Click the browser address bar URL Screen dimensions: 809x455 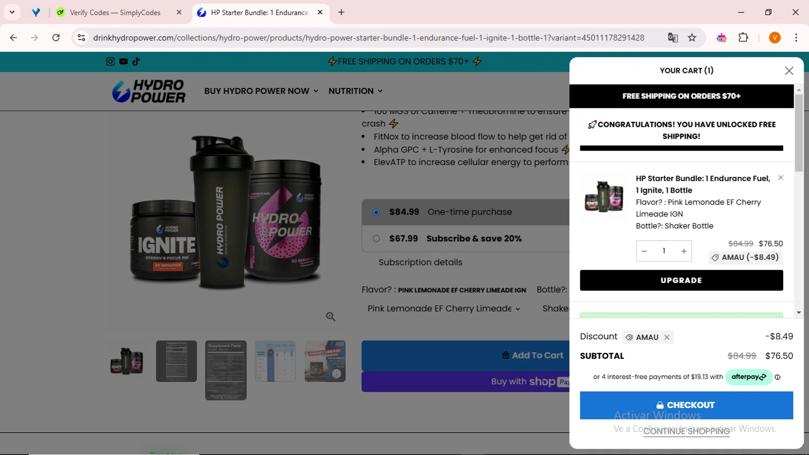368,38
